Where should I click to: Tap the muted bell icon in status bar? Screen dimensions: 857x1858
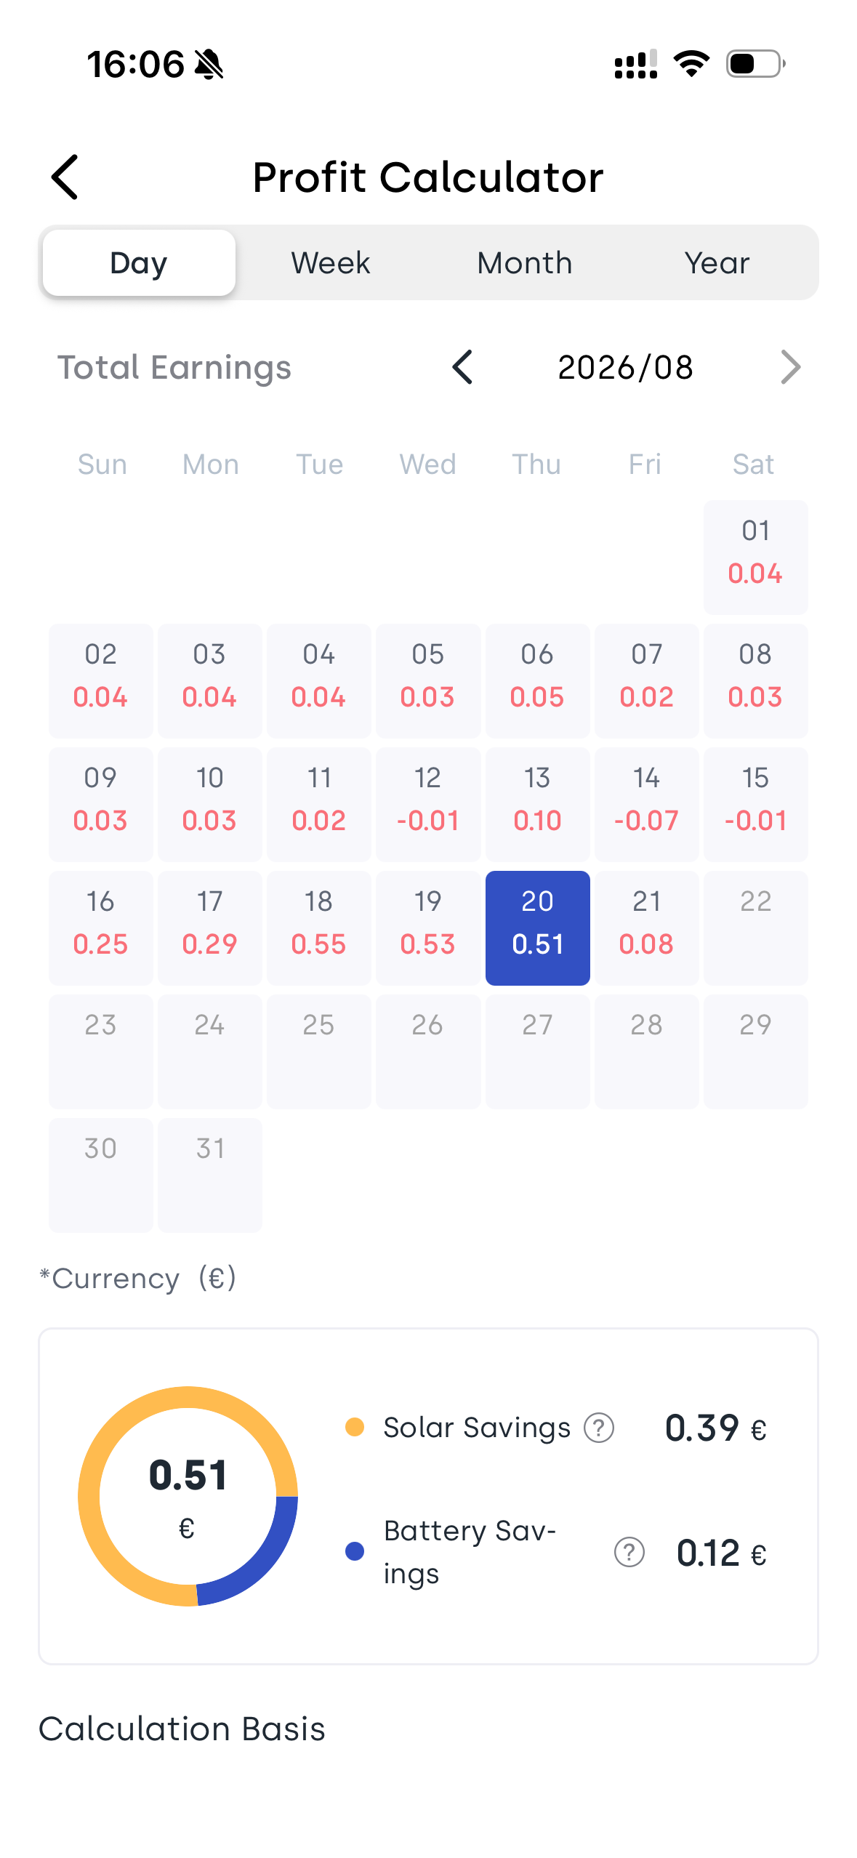coord(209,64)
